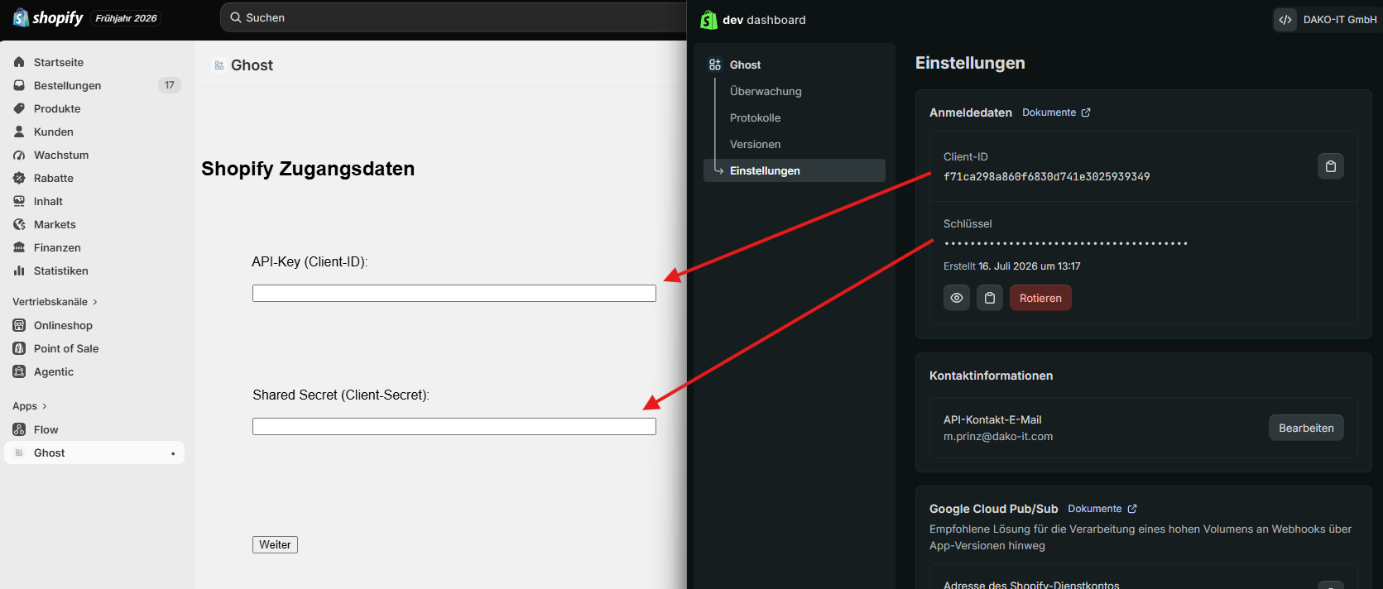The height and width of the screenshot is (589, 1383).
Task: Copy the Client-ID with clipboard icon
Action: (x=1331, y=166)
